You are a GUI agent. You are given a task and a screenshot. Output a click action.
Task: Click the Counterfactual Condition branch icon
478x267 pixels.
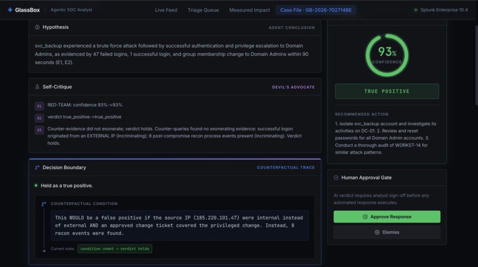(x=44, y=204)
